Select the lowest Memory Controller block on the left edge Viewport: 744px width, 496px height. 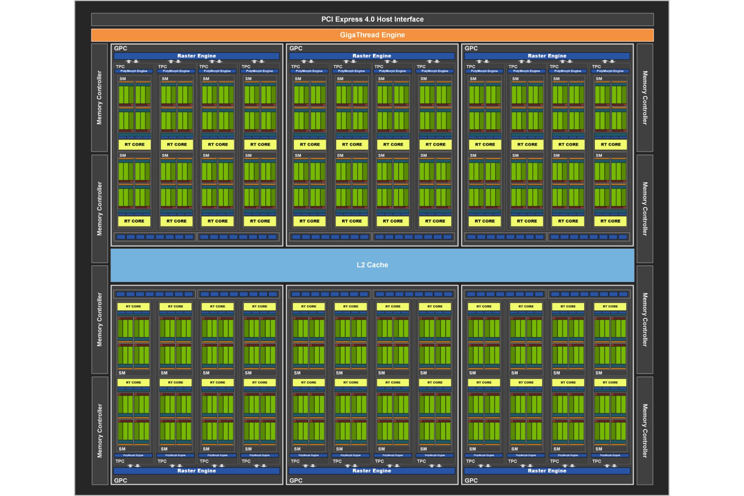[100, 431]
